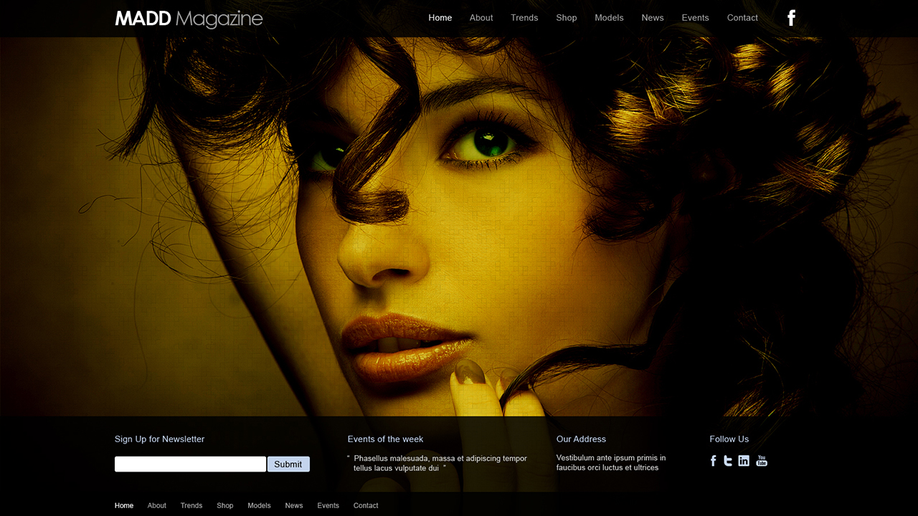Screen dimensions: 918x516
Task: Open the LinkedIn icon under Follow Us
Action: click(x=744, y=461)
